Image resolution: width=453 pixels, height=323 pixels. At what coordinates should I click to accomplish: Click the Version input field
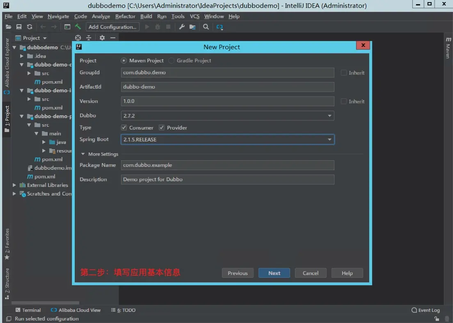[x=227, y=101]
